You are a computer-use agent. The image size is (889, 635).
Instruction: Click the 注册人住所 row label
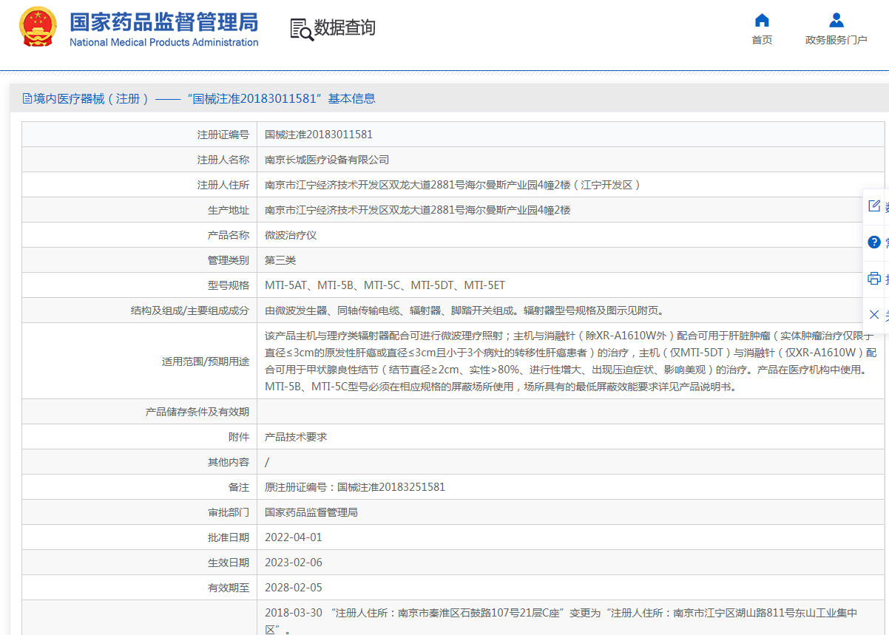[x=223, y=185]
